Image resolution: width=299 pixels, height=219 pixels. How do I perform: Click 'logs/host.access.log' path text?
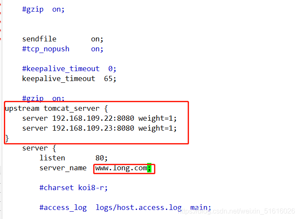click(138, 207)
